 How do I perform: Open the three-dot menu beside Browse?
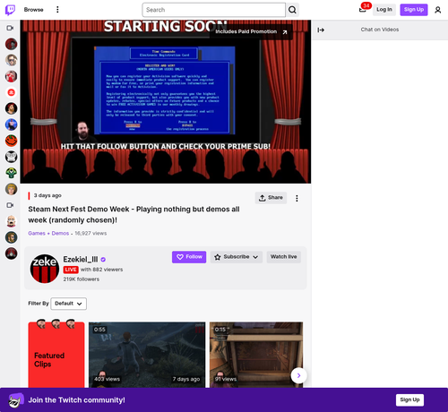click(57, 10)
